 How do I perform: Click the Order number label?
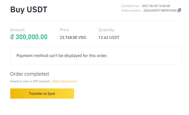click(132, 10)
